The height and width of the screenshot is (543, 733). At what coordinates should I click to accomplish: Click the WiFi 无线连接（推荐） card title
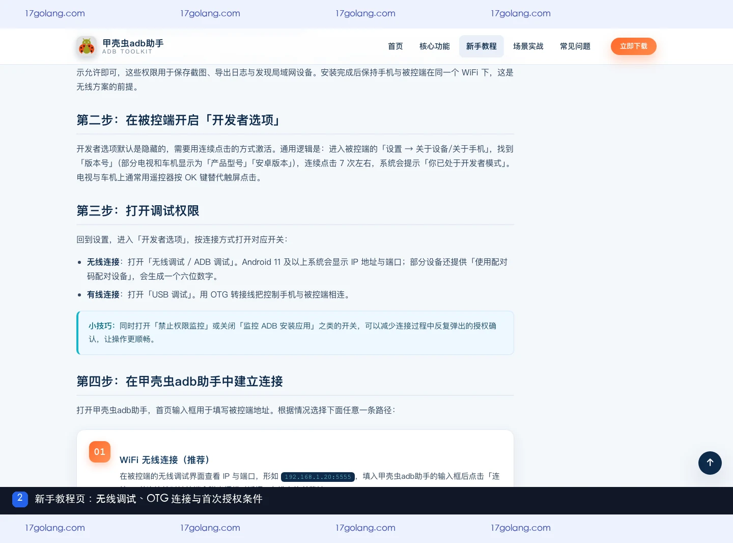pos(165,460)
